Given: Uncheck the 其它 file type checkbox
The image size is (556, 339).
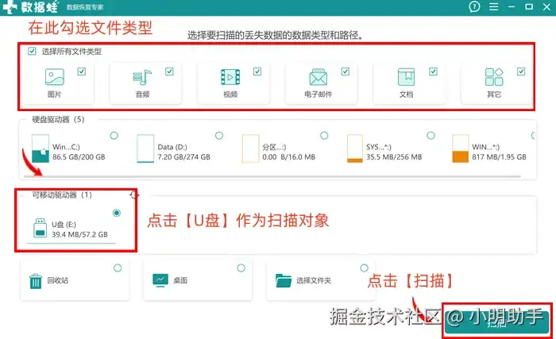Looking at the screenshot, I should (521, 71).
